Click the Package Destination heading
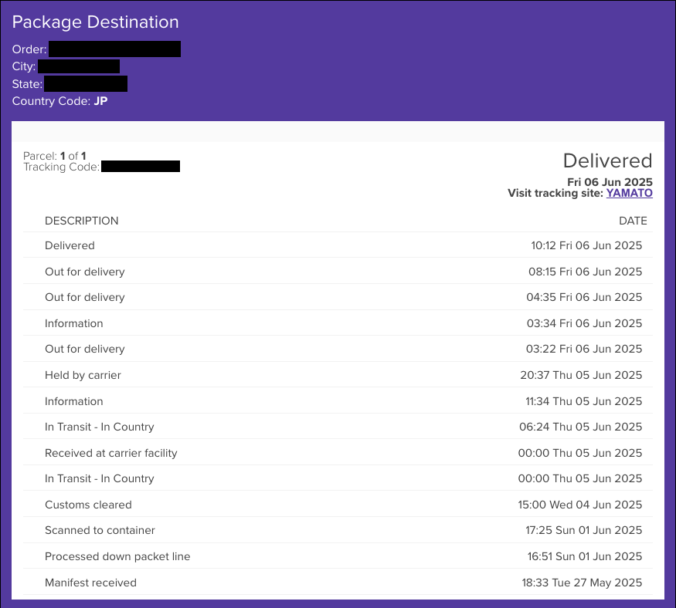 click(x=95, y=22)
